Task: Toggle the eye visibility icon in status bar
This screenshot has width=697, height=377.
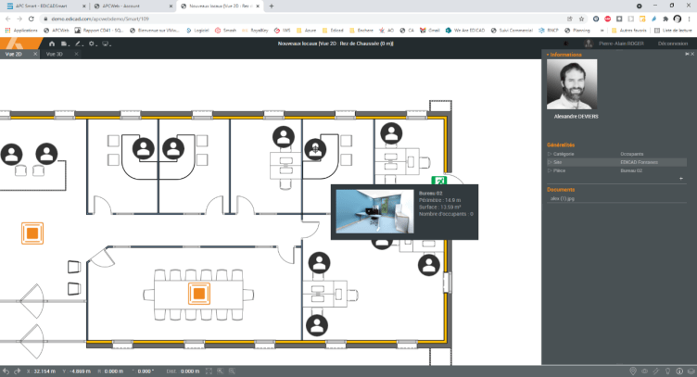Action: click(644, 371)
